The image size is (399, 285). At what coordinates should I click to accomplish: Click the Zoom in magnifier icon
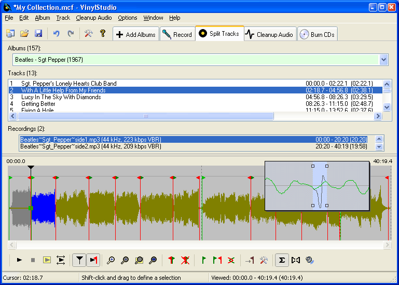point(111,260)
